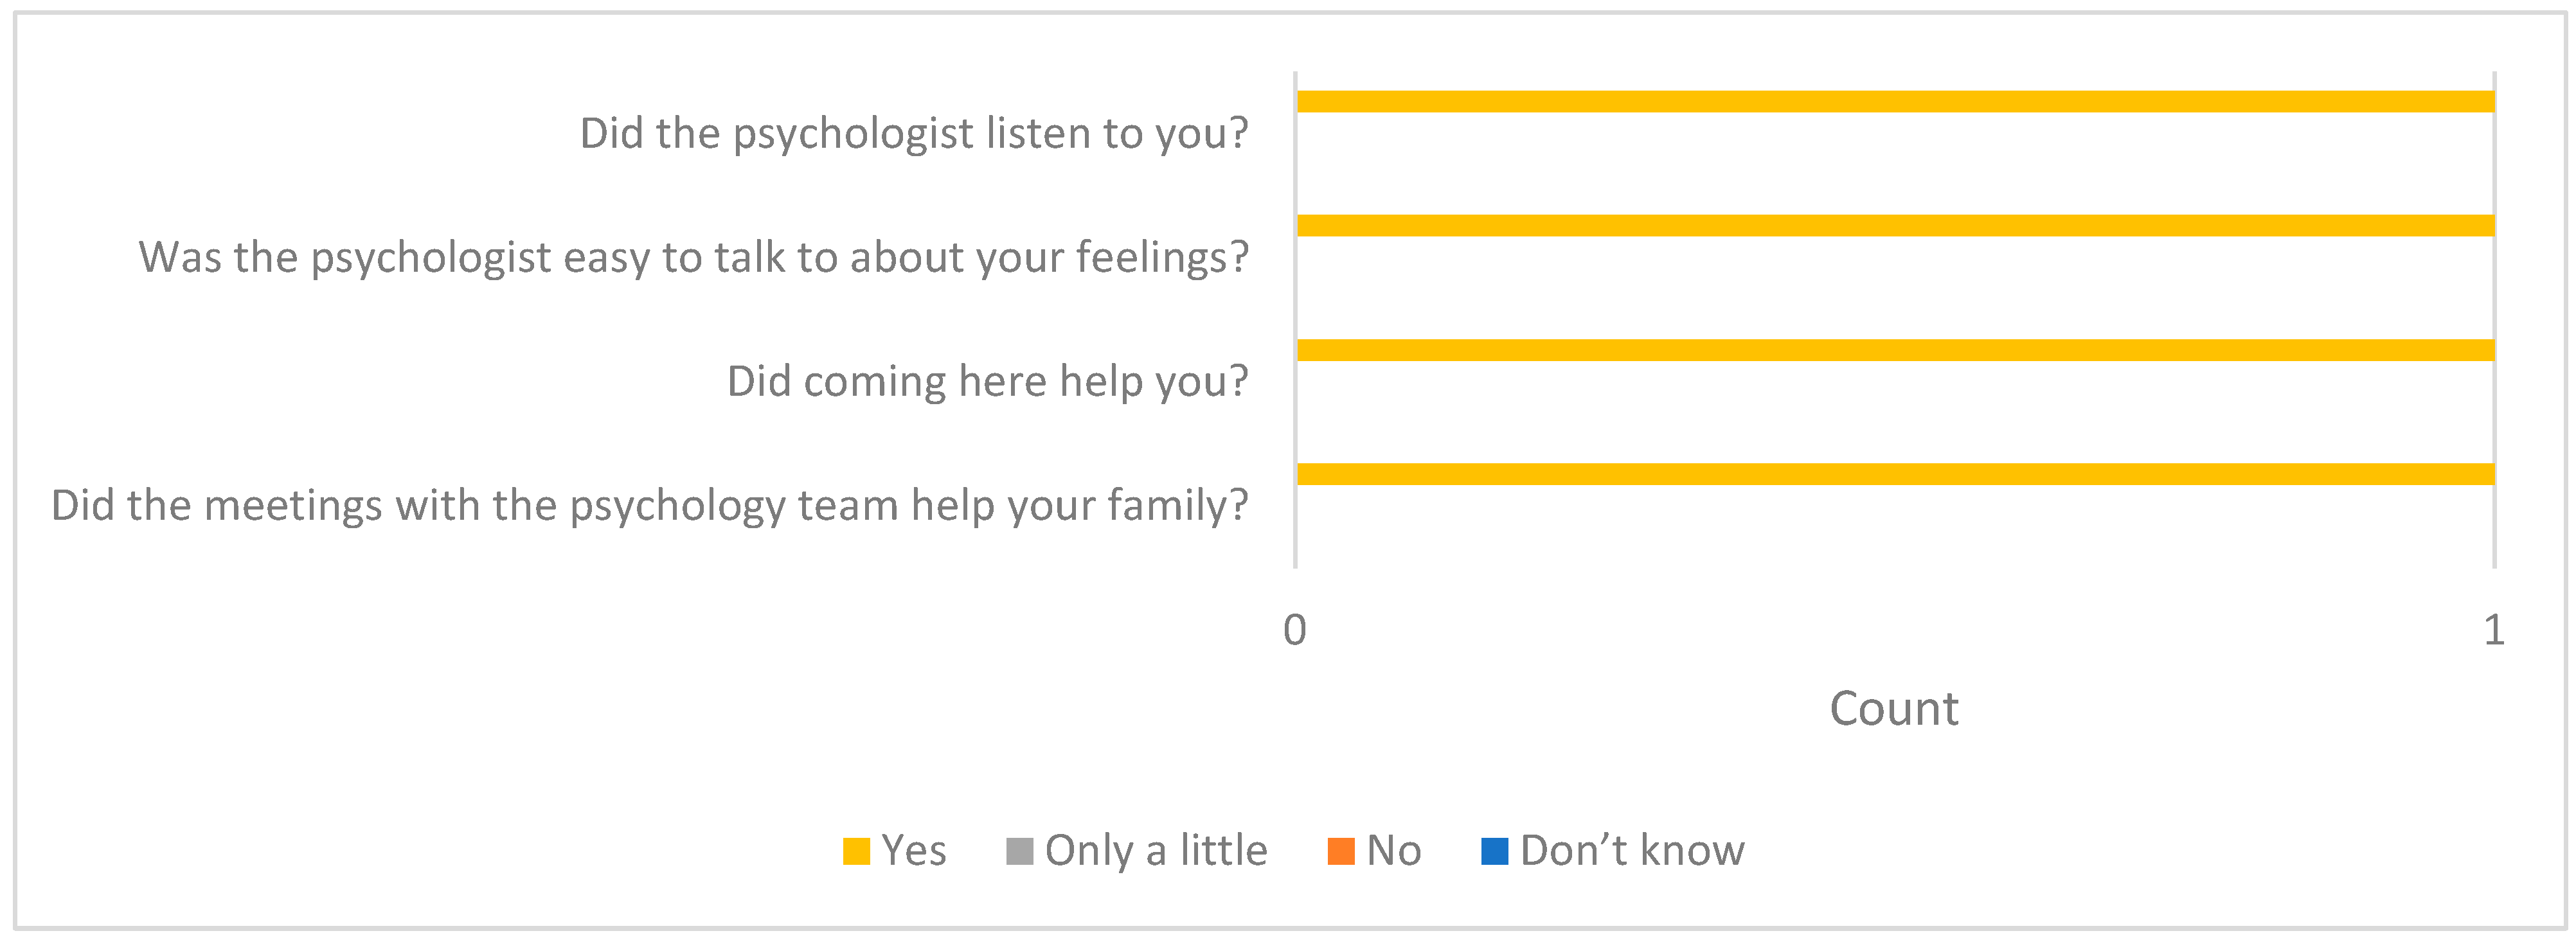Select the Yes legend label text
Viewport: 2576px width, 940px height.
click(x=913, y=851)
